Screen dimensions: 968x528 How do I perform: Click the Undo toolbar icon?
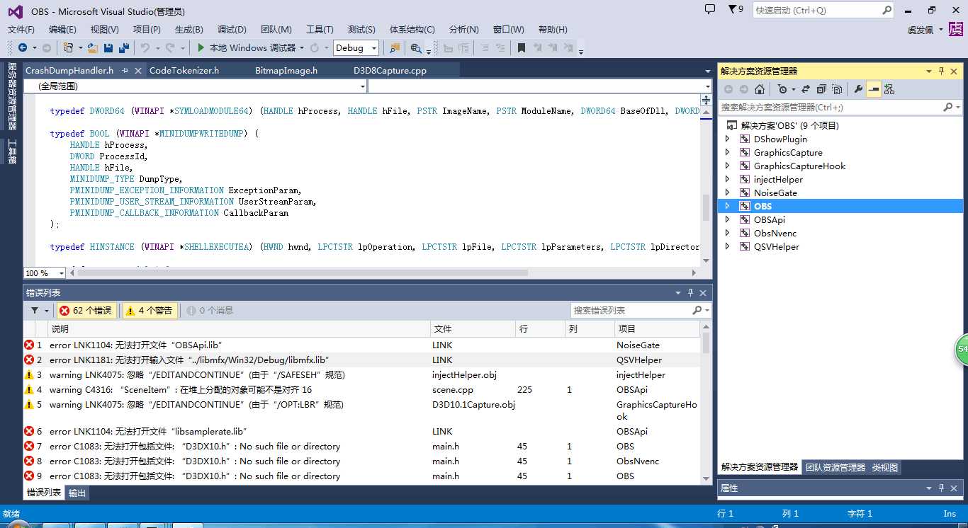click(x=145, y=48)
